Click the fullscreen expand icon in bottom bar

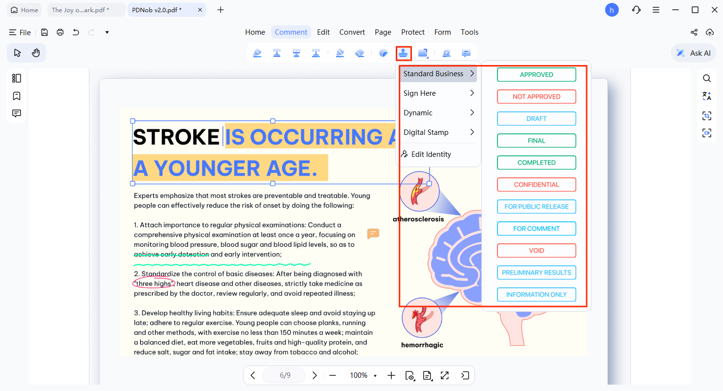coord(445,375)
